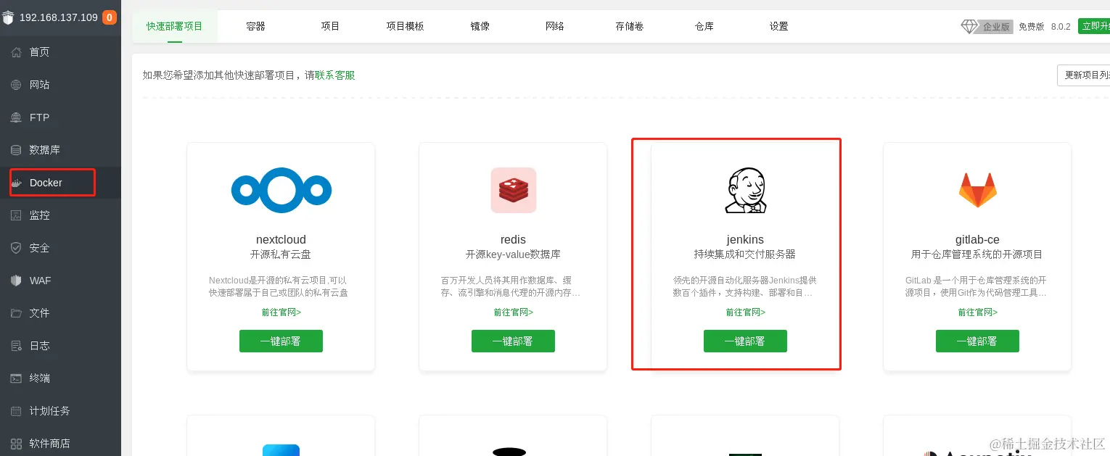This screenshot has height=456, width=1110.
Task: Select Docker in the sidebar
Action: coord(60,183)
